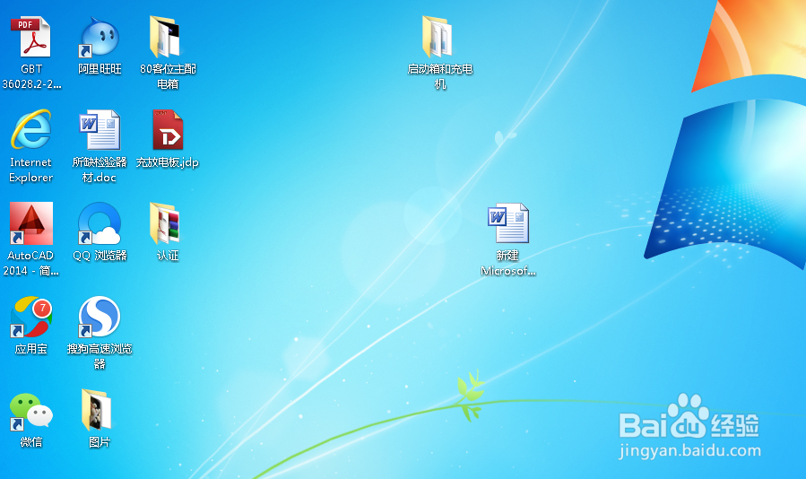
Task: Select the 应用宝 shortcut icon
Action: coord(30,317)
